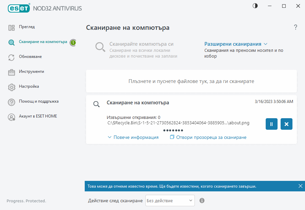Open the Настройка settings section

(x=29, y=86)
